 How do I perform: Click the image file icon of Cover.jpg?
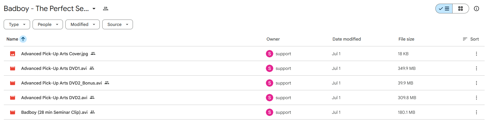click(x=13, y=54)
